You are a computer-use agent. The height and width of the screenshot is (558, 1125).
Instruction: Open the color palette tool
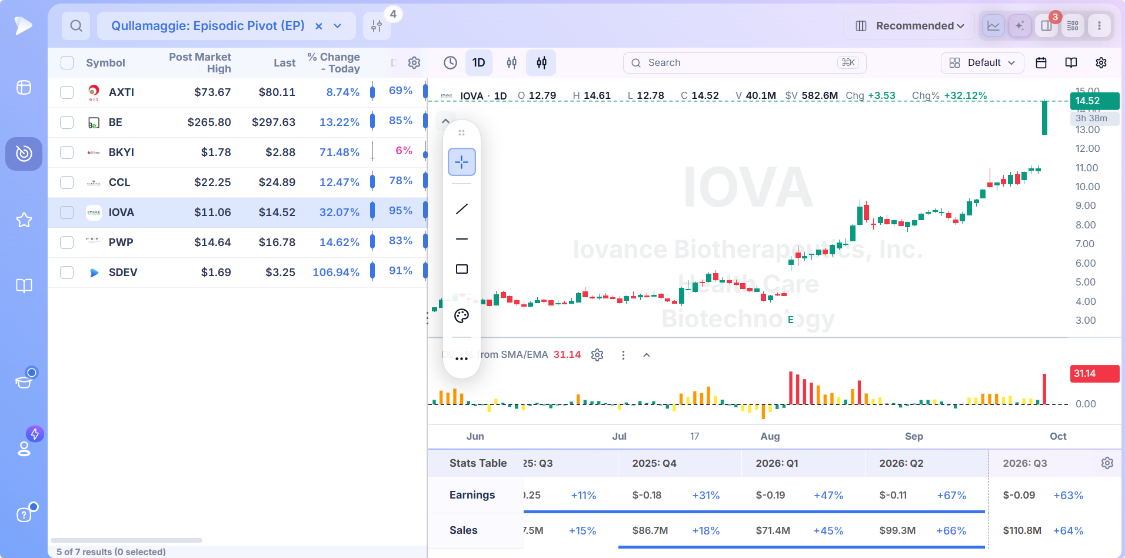click(x=462, y=316)
